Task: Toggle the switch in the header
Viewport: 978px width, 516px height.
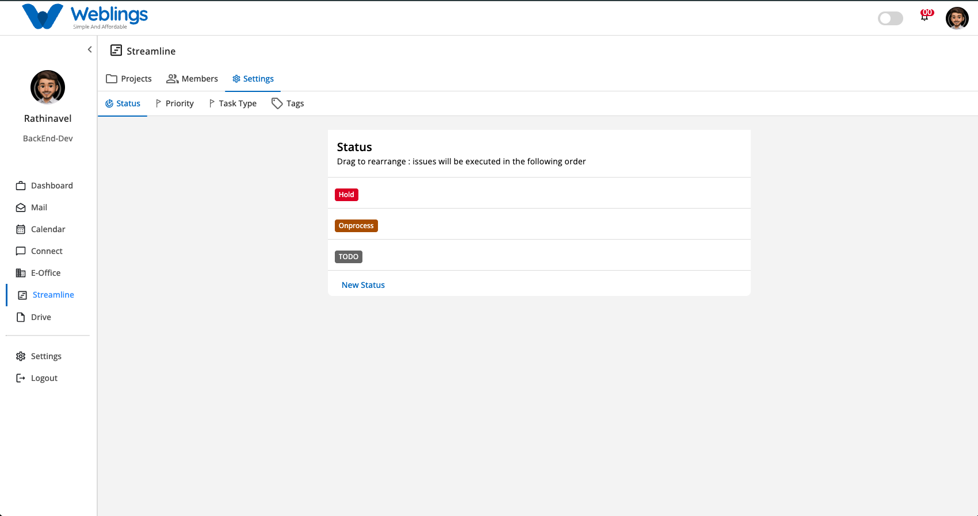Action: pos(891,18)
